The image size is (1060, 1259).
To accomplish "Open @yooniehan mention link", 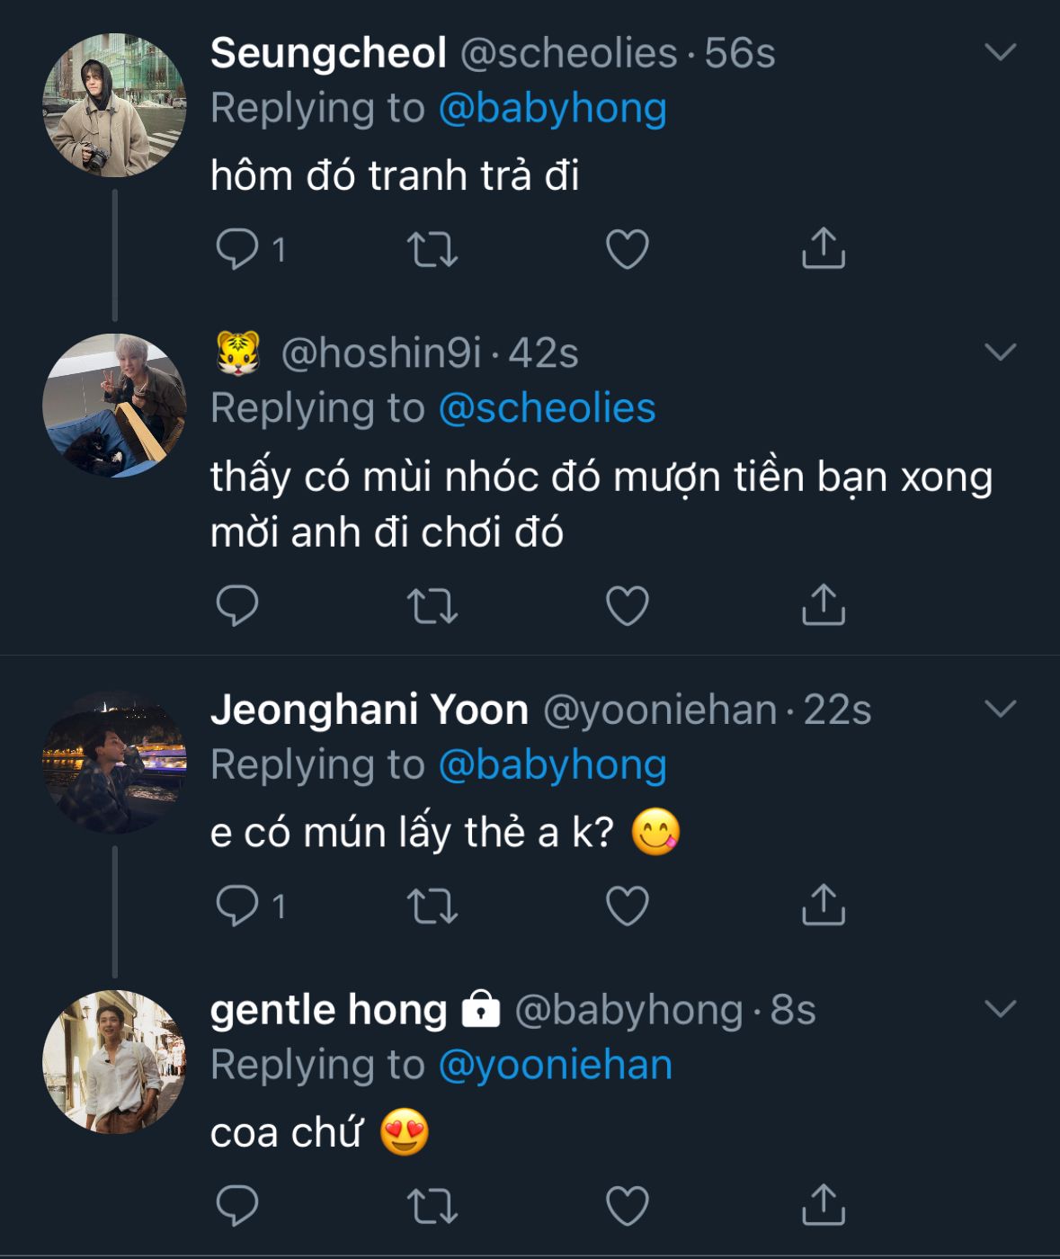I will click(555, 1065).
